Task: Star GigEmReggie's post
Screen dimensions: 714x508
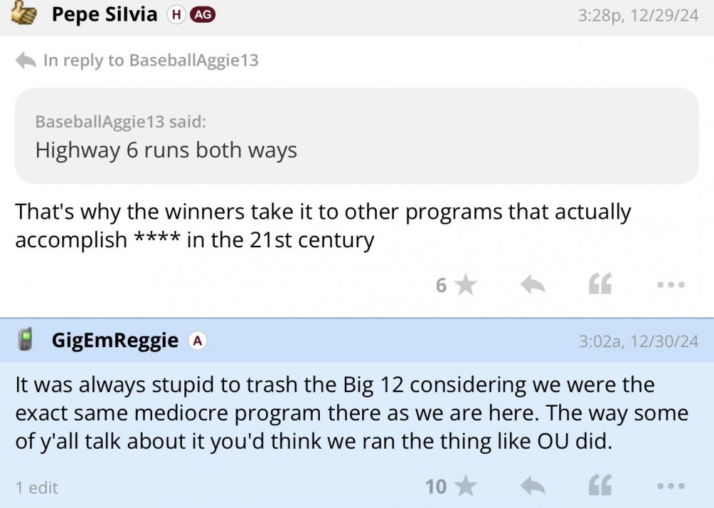Action: [466, 487]
